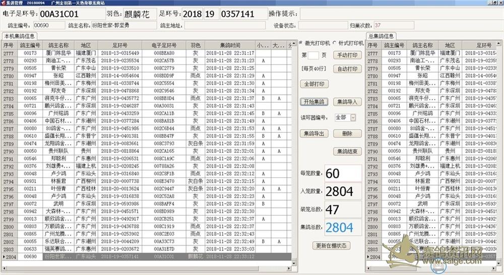This screenshot has width=504, height=275.
Task: Click the 集鸽导入 button
Action: click(347, 102)
